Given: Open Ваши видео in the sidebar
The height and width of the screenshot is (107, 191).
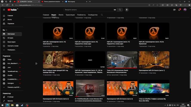Looking at the screenshot, I should pyautogui.click(x=12, y=42).
